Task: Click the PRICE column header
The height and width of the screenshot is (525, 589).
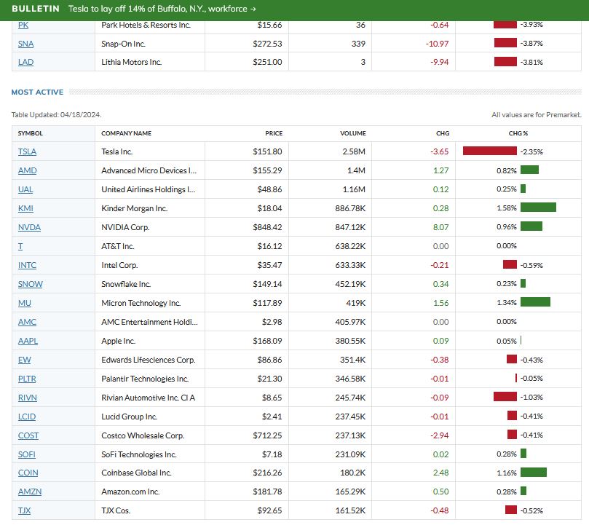Action: (x=274, y=133)
